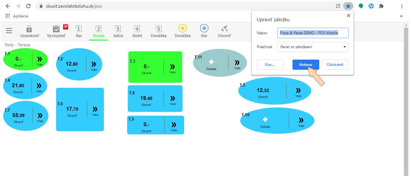Viewport: 411px width, 181px height.
Task: Close the Upraviť záložku dialog
Action: pos(348,16)
